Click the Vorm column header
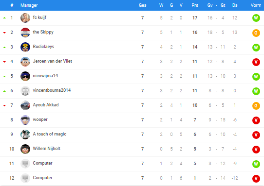The height and width of the screenshot is (186, 264). tap(256, 5)
